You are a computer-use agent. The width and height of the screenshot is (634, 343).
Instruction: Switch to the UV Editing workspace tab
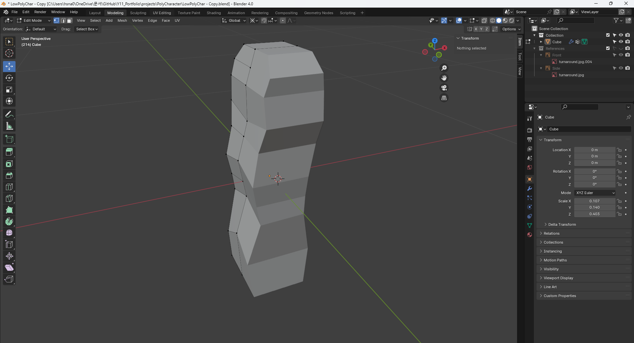162,13
